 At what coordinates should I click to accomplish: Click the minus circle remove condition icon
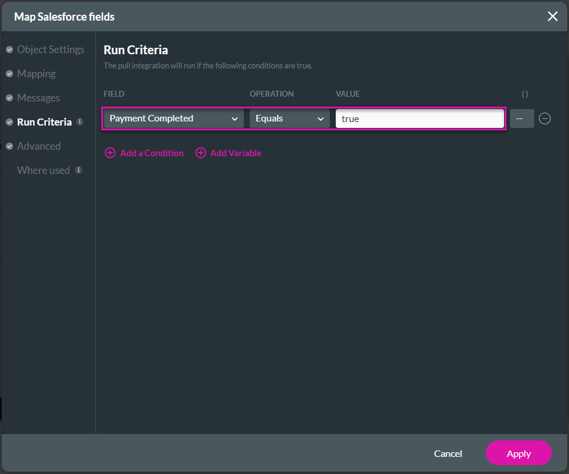545,119
